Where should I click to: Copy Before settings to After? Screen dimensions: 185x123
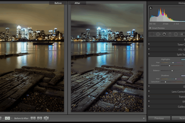tap(33, 118)
